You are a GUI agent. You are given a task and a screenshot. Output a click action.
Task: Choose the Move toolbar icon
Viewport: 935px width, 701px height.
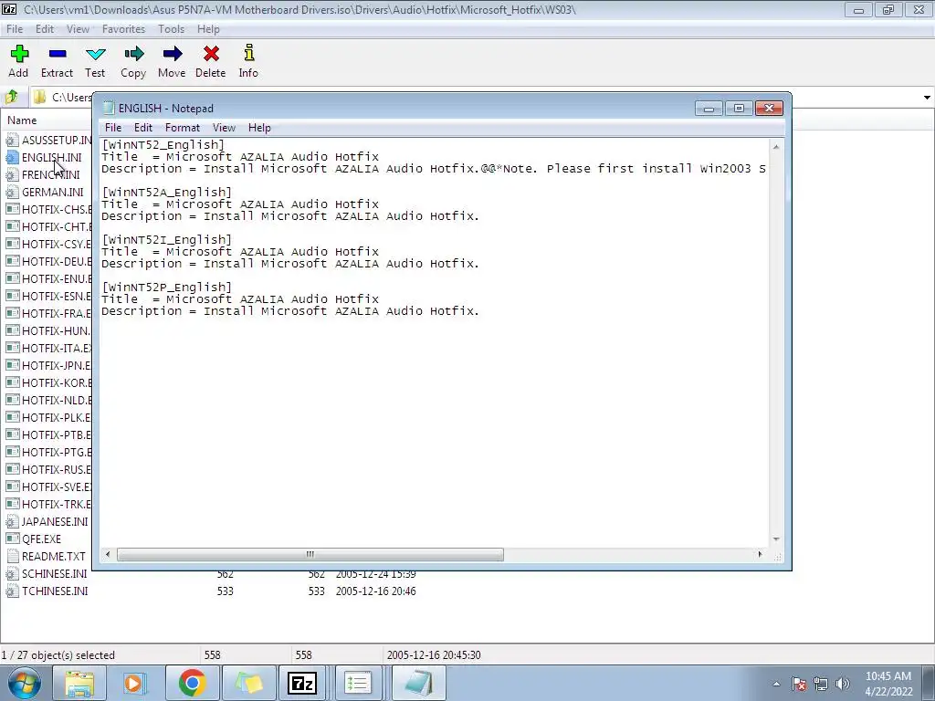click(x=172, y=55)
